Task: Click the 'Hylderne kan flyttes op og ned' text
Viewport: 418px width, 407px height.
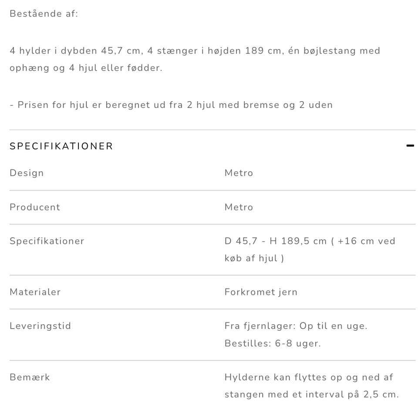Action: point(309,377)
